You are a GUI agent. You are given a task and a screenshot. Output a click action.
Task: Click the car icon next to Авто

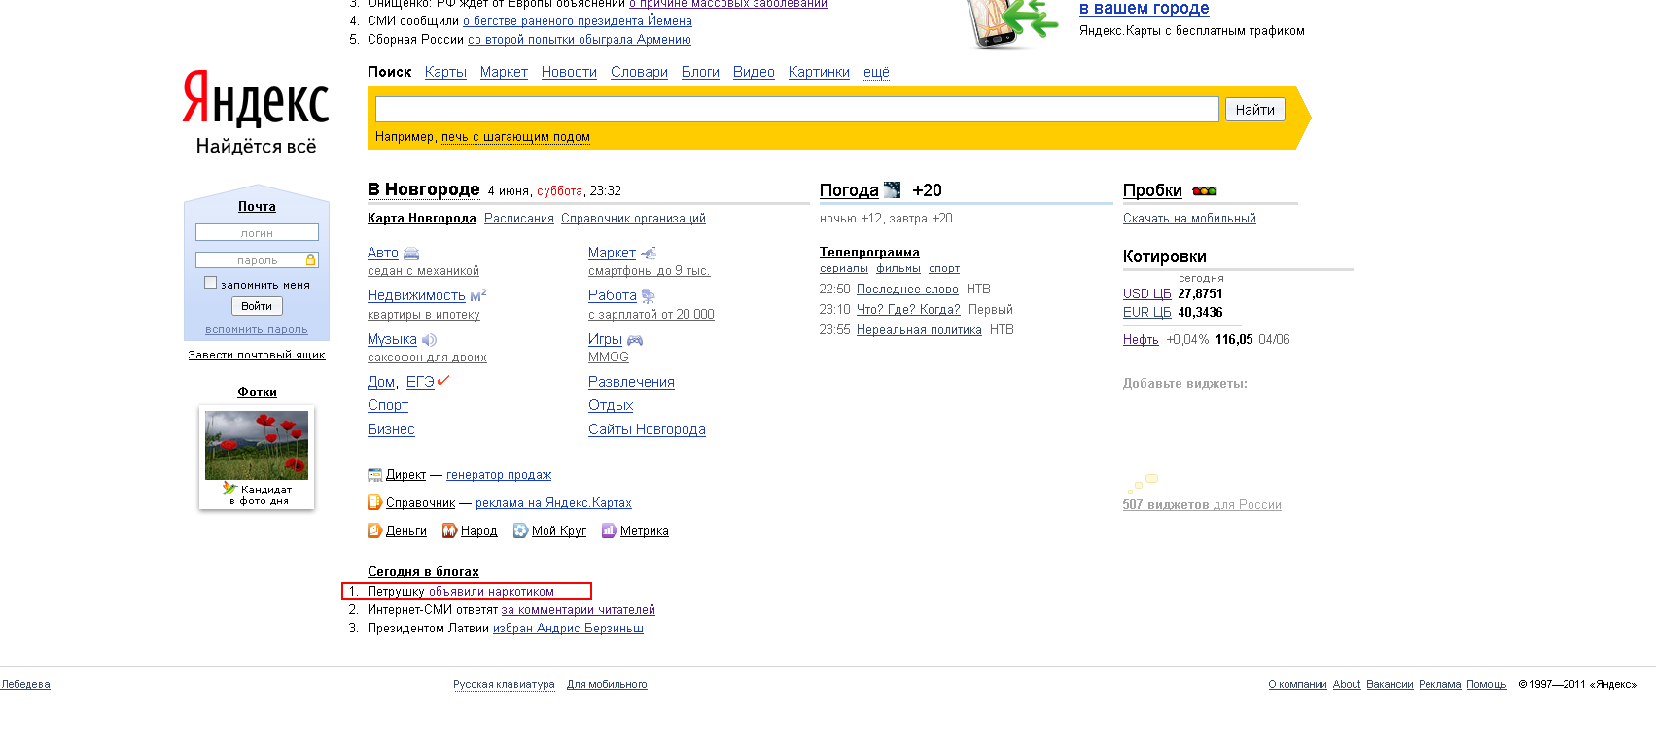click(411, 254)
